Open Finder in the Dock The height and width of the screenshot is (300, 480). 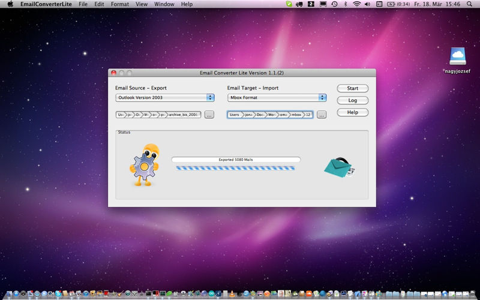pyautogui.click(x=9, y=294)
